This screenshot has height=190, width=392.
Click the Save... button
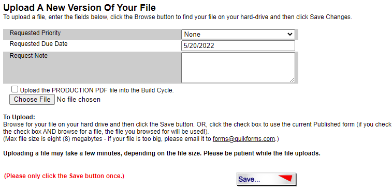[266, 179]
